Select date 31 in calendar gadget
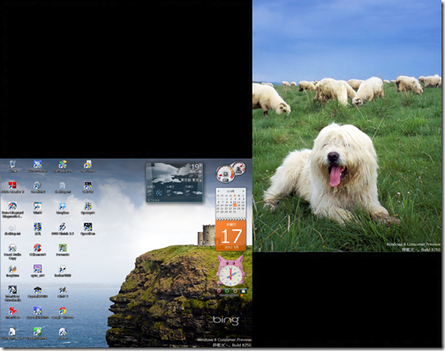This screenshot has height=351, width=445. click(235, 212)
